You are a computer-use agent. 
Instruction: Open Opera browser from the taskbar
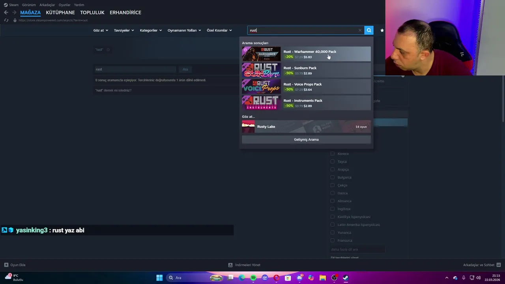click(x=277, y=278)
